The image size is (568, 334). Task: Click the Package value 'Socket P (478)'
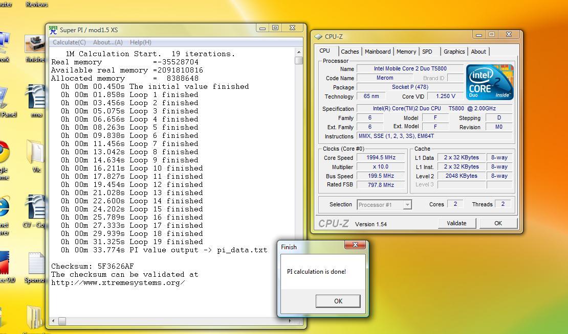(x=410, y=87)
